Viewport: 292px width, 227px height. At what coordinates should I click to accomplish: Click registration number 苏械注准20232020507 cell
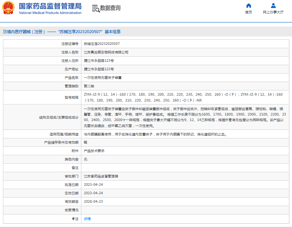[102, 44]
